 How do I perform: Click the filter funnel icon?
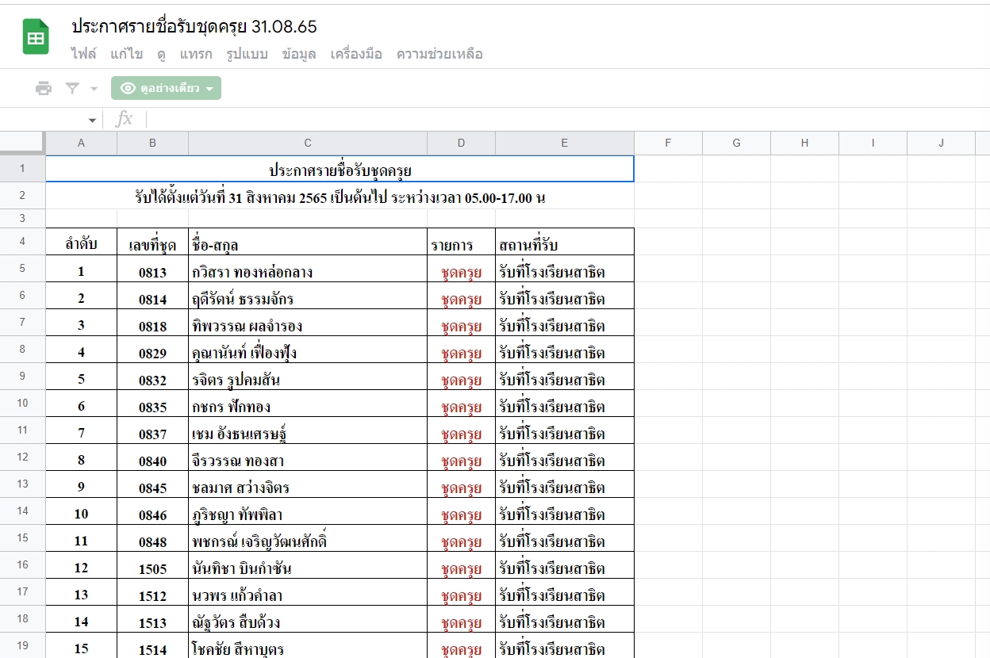(x=73, y=89)
